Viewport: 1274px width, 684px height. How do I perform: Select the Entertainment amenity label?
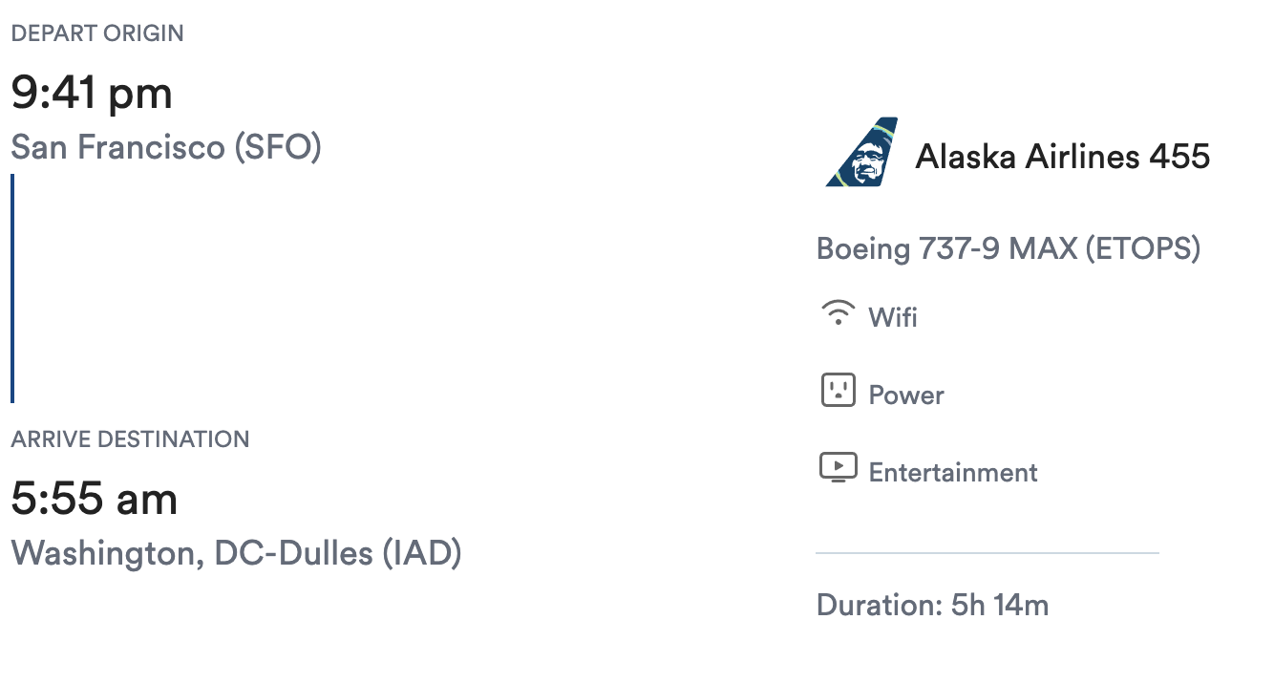(953, 472)
